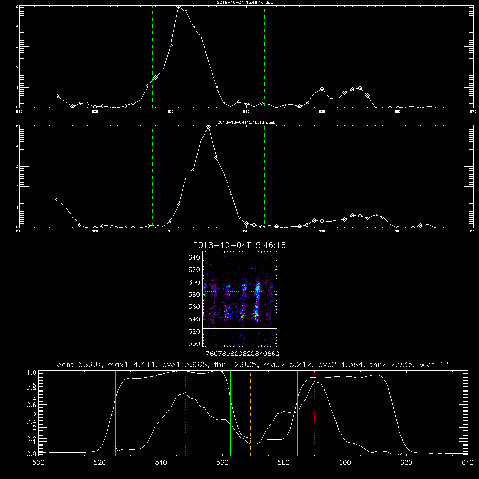Image resolution: width=479 pixels, height=479 pixels.
Task: Select the right green dashed line in dusk plot
Action: pos(264,176)
